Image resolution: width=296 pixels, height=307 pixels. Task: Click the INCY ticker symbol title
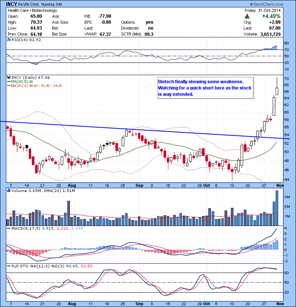click(x=11, y=4)
